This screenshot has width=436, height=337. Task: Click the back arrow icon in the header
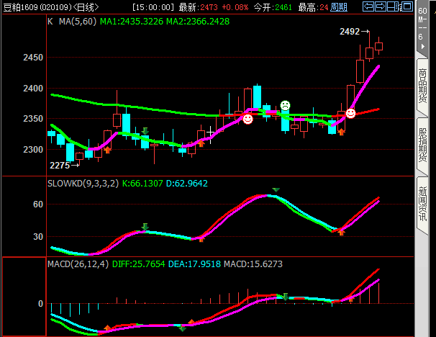click(x=368, y=6)
